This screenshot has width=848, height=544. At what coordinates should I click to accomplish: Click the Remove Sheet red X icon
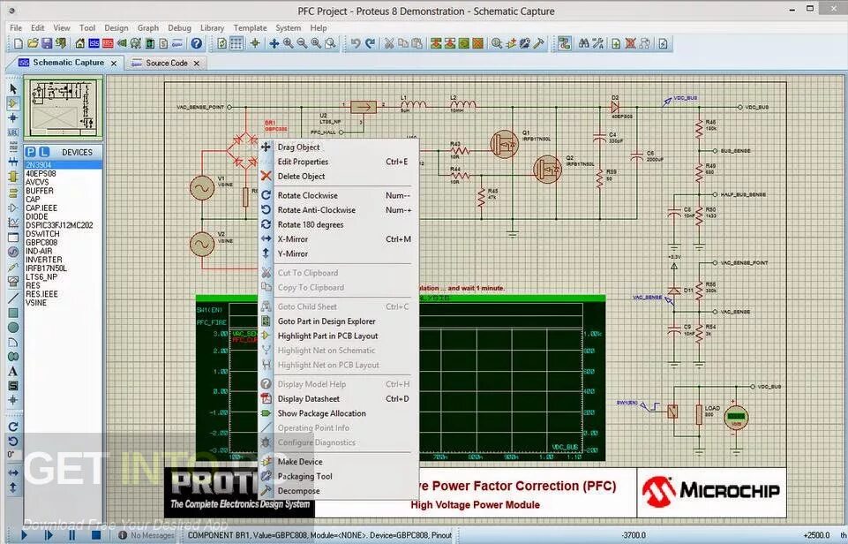(630, 43)
